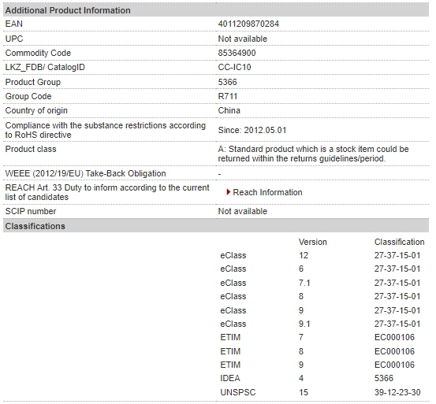Click the RoHS date Since: 2012.05.01
The image size is (436, 404).
click(x=252, y=130)
